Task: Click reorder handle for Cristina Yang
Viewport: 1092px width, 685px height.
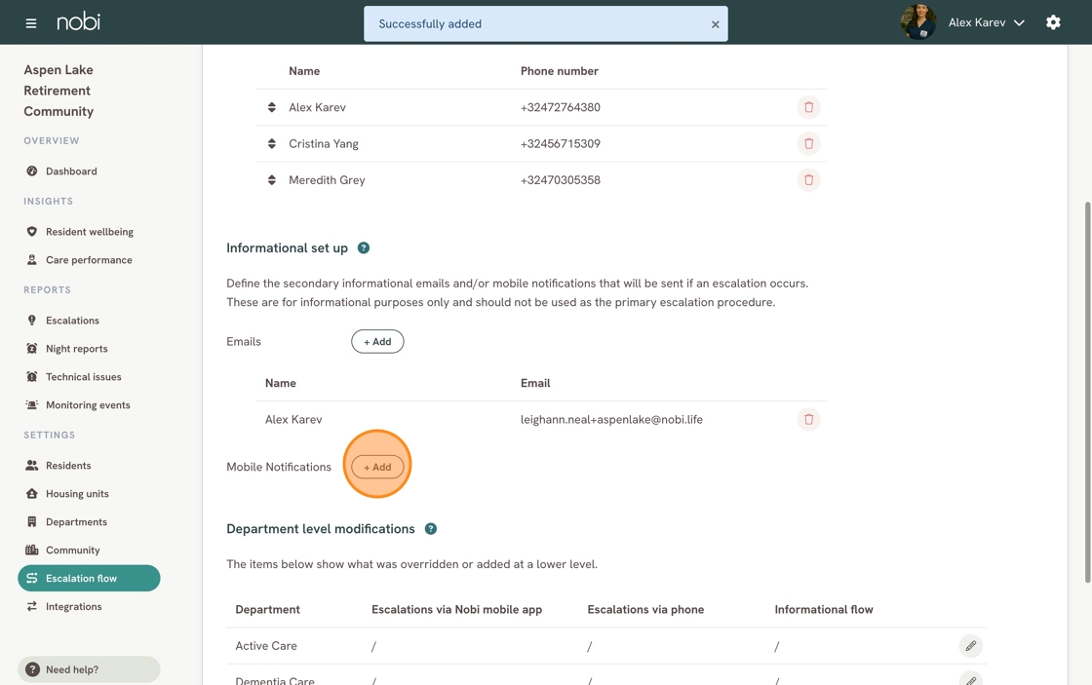Action: click(272, 143)
